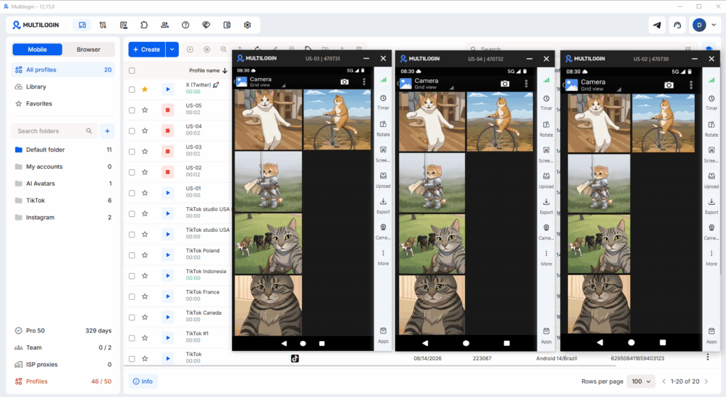The height and width of the screenshot is (397, 726).
Task: Open rows per page 100 dropdown
Action: click(641, 381)
